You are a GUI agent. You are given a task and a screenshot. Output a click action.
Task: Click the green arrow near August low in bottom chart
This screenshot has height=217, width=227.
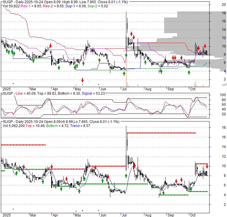tap(163, 193)
